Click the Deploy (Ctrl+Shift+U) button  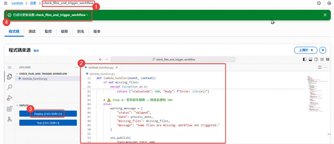(x=48, y=114)
